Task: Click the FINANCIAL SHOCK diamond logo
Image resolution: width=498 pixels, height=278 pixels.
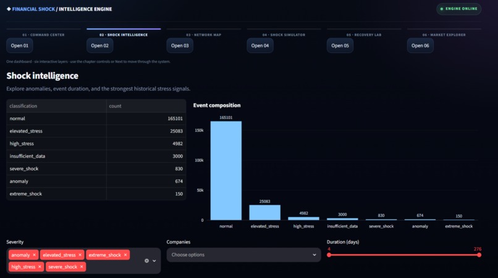Action: point(9,9)
